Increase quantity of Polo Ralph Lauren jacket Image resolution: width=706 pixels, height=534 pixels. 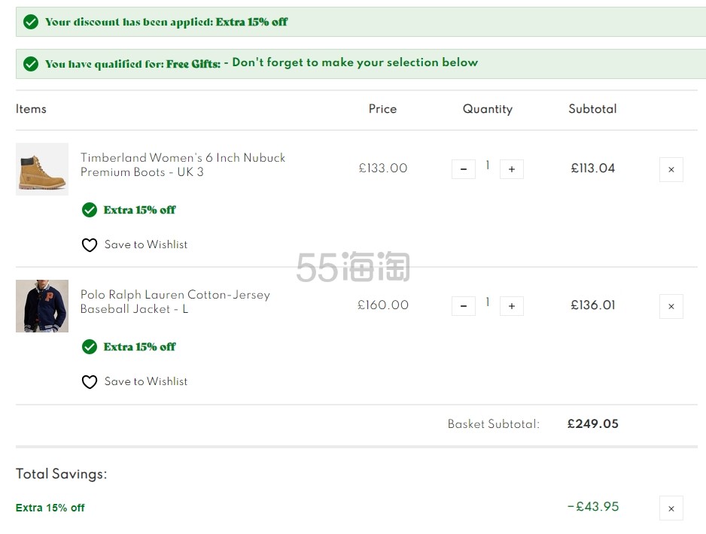(x=512, y=306)
